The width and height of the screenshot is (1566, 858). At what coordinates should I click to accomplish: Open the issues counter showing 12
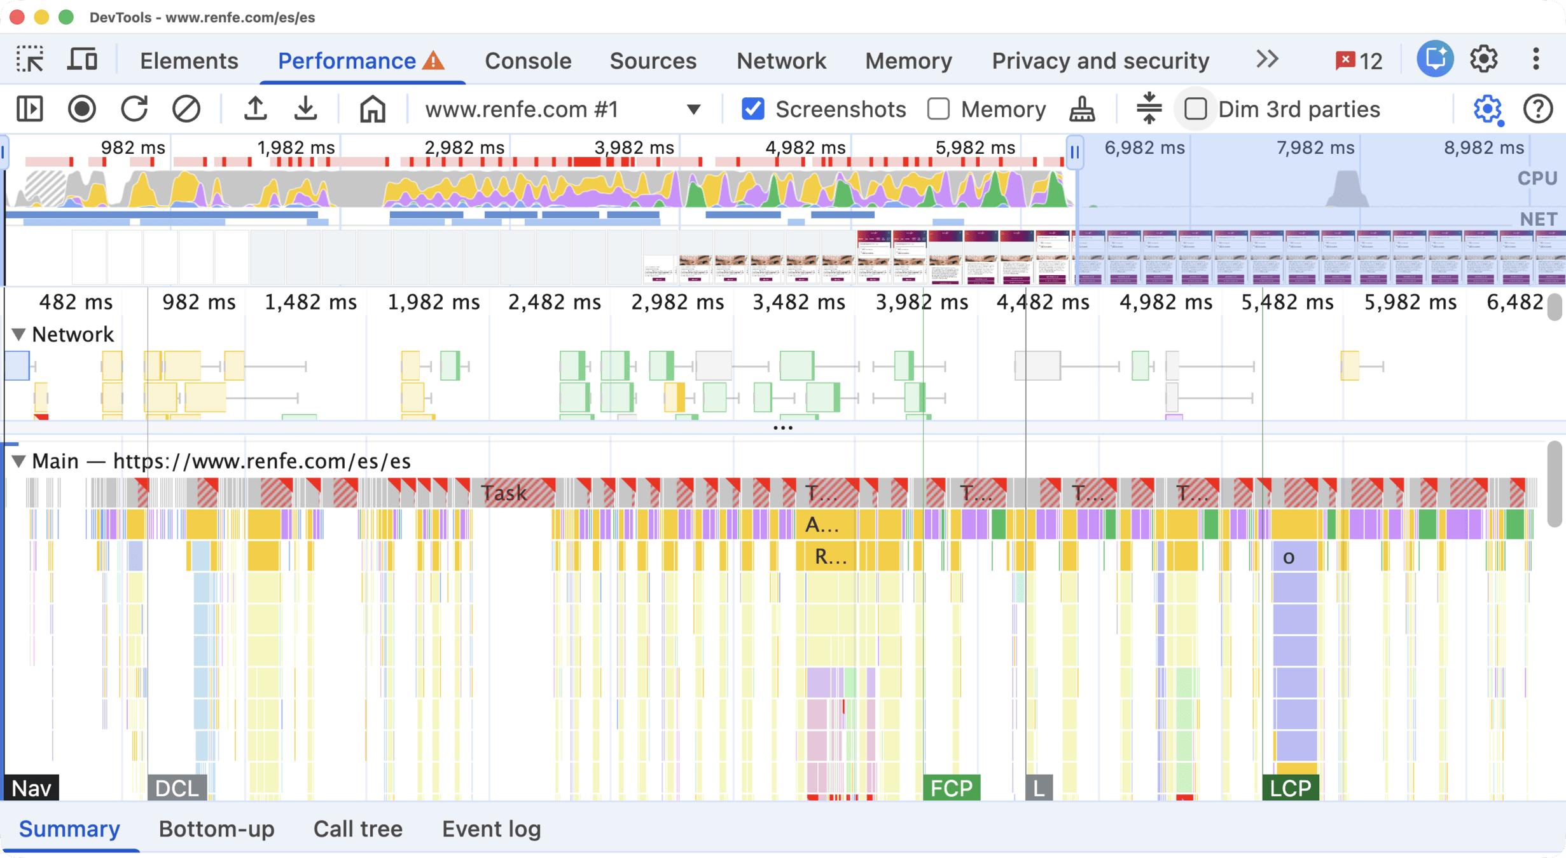click(x=1358, y=60)
